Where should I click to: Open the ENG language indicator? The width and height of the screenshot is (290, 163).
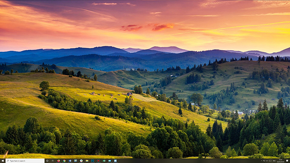tap(274, 161)
